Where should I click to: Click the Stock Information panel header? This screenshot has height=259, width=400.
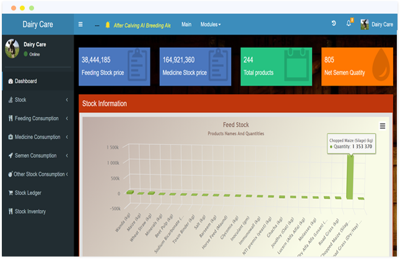coord(236,103)
